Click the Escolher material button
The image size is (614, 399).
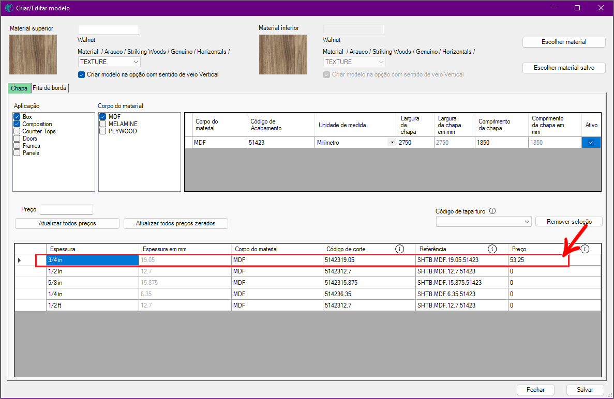point(563,42)
